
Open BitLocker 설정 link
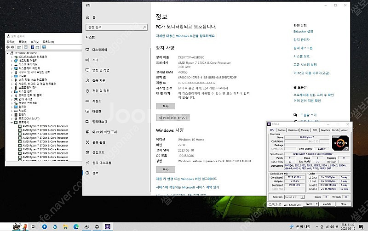303,31
